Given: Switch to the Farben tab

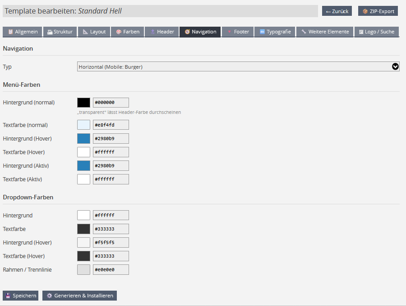Looking at the screenshot, I should coord(127,32).
